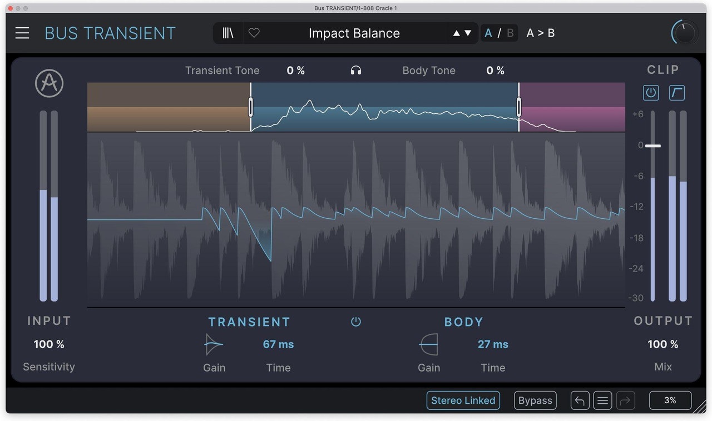Change the Mix 100 % value
This screenshot has width=712, height=421.
663,344
